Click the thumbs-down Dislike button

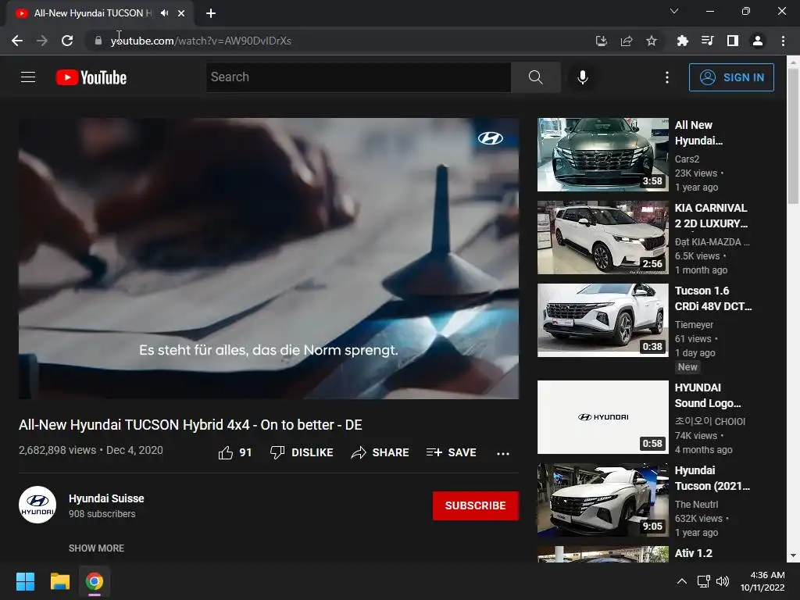pyautogui.click(x=302, y=452)
